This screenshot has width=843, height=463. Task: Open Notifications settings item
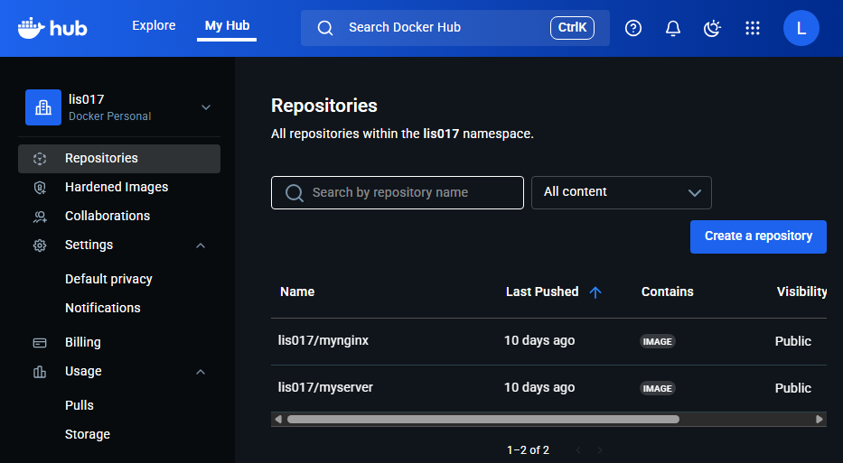pyautogui.click(x=103, y=309)
